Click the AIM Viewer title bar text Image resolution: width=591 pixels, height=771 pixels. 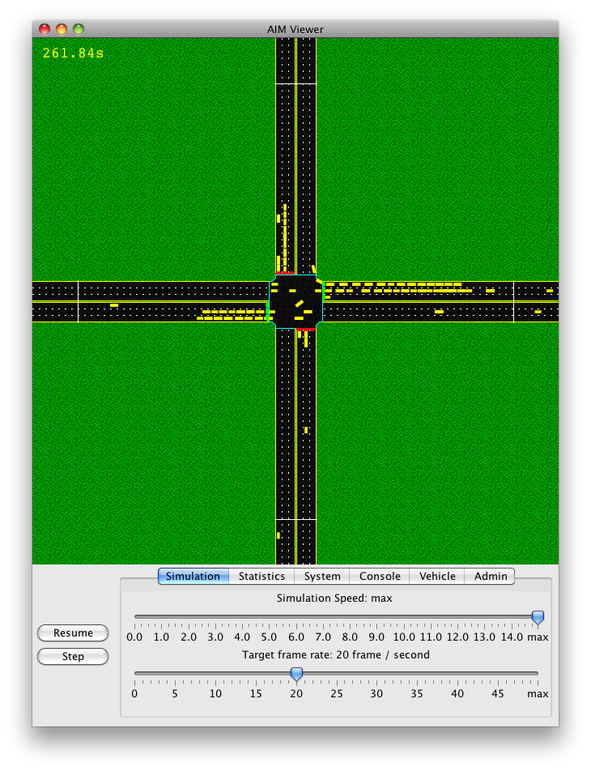point(295,29)
